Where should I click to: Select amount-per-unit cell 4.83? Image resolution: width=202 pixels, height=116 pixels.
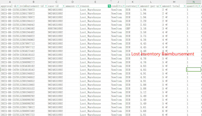click(x=151, y=66)
